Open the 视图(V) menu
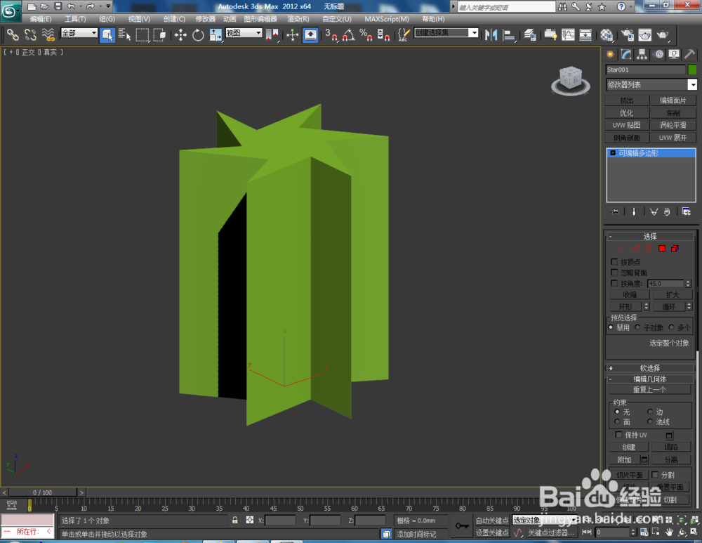Image resolution: width=702 pixels, height=543 pixels. pyautogui.click(x=139, y=19)
